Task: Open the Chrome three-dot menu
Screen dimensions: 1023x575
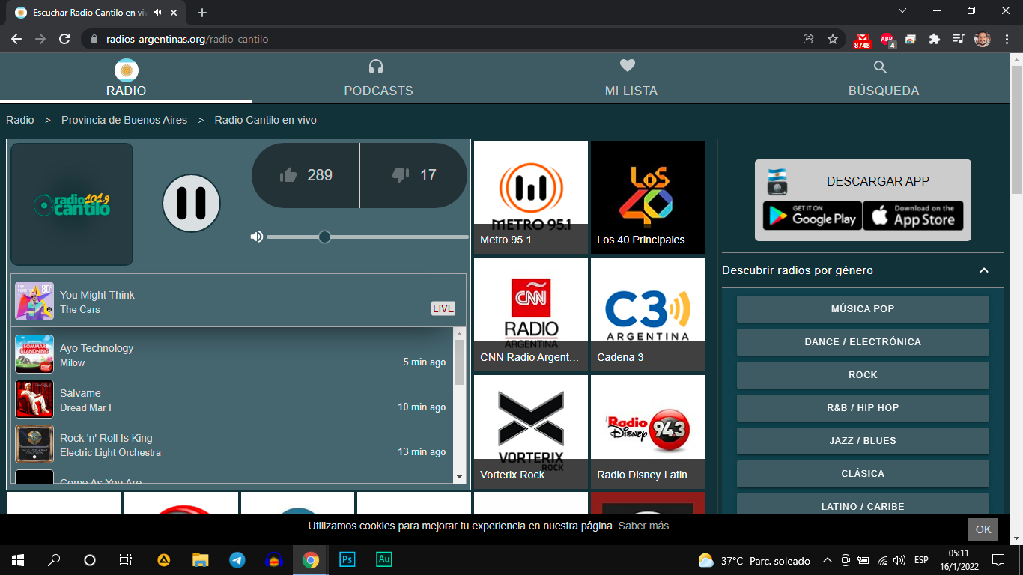Action: click(1007, 39)
